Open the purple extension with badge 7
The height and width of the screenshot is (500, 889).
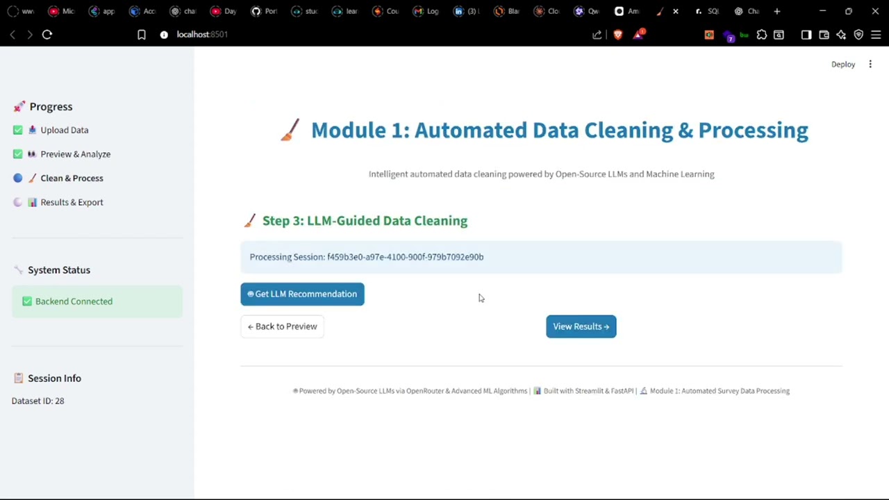[x=728, y=35]
